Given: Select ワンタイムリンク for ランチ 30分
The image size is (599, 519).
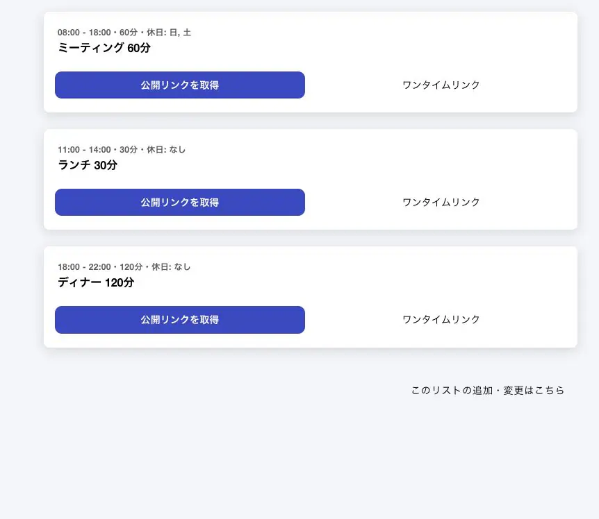Looking at the screenshot, I should (x=441, y=202).
